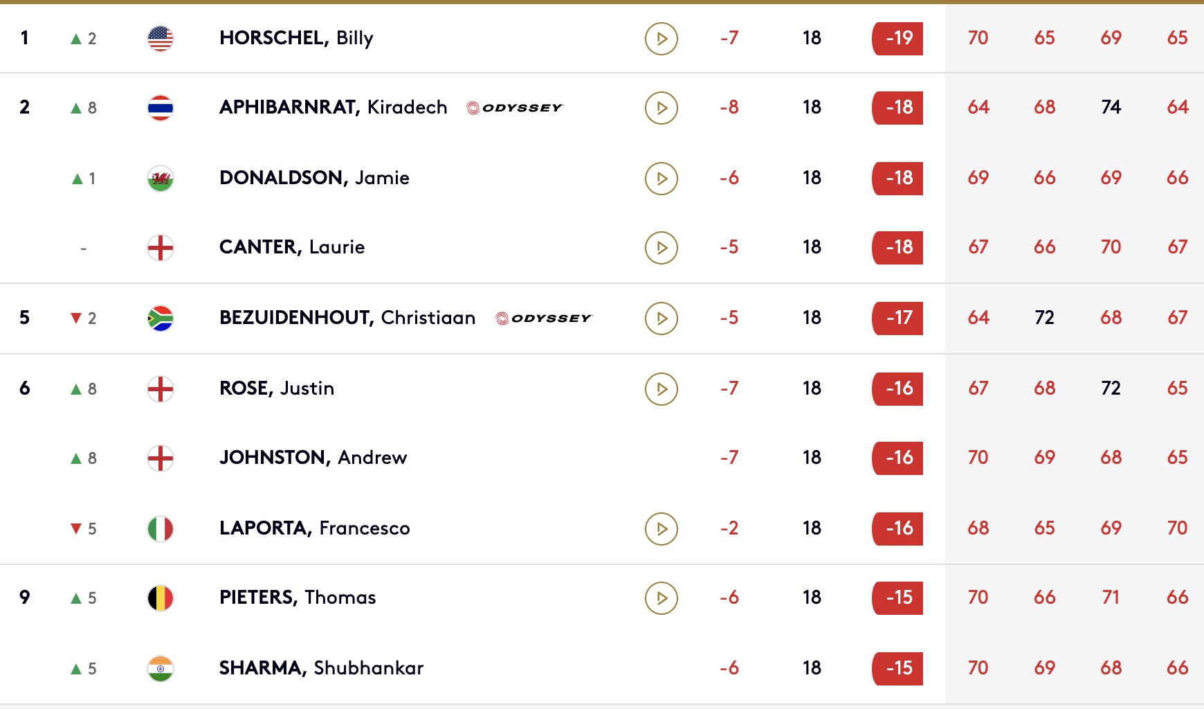Click the Thailand flag beside Aphibarnrat
Image resolution: width=1204 pixels, height=709 pixels.
(x=161, y=108)
